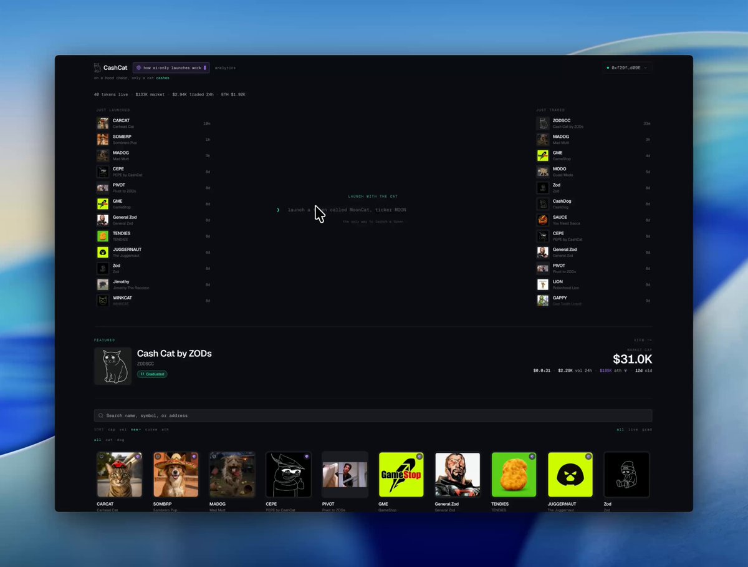
Task: Click the search name, symbol, or address field
Action: 373,415
